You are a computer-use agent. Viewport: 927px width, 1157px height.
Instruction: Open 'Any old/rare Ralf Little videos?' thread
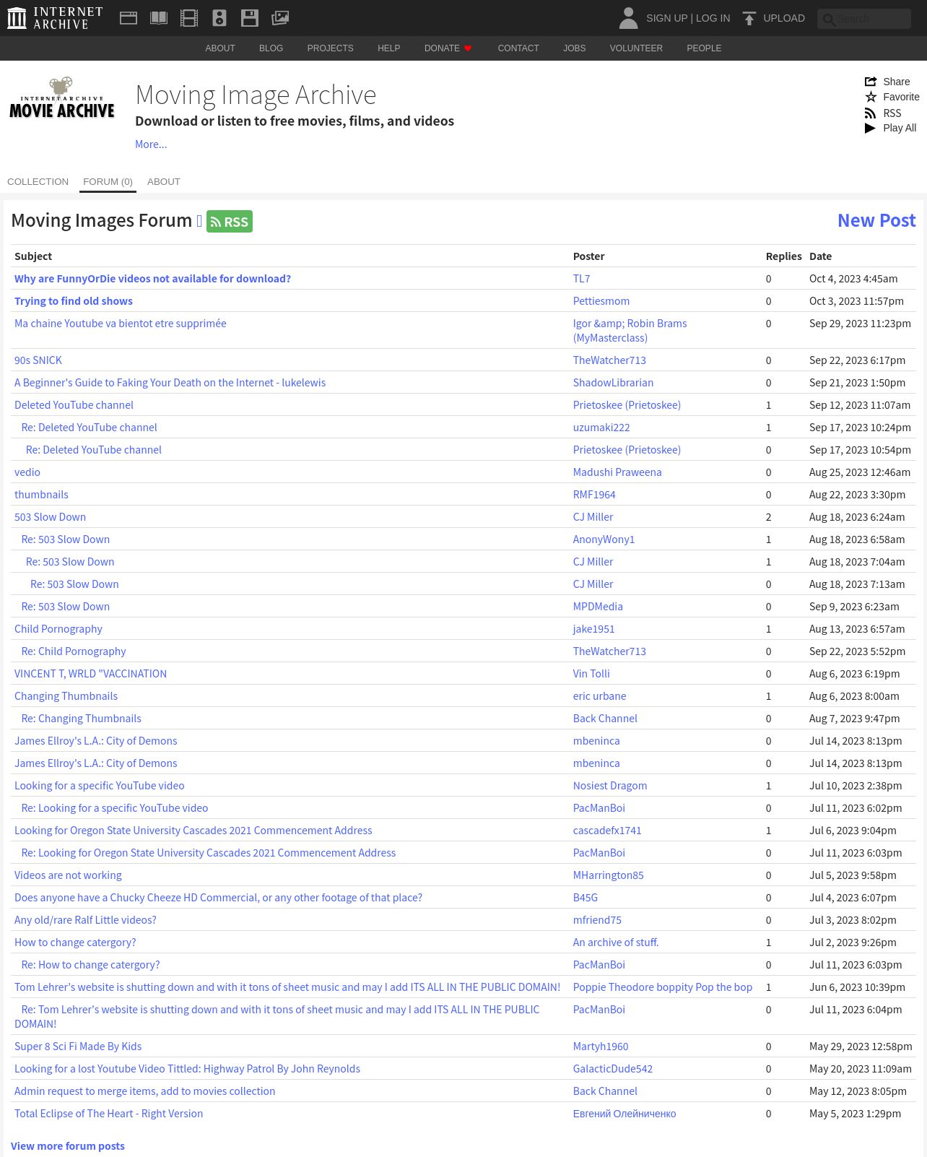pyautogui.click(x=85, y=920)
